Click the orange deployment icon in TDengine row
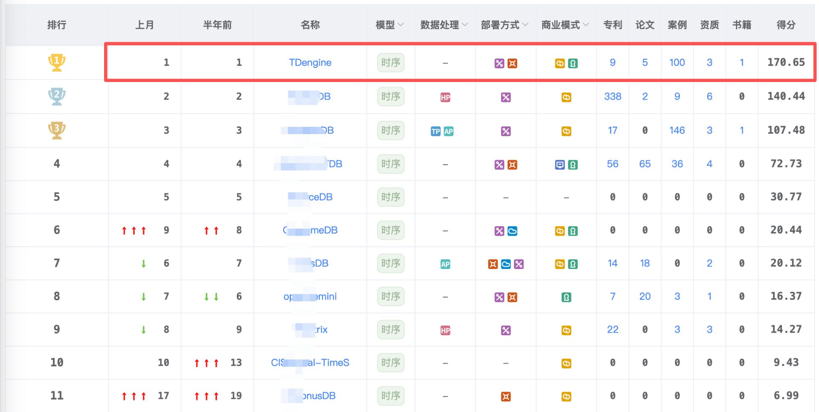The width and height of the screenshot is (819, 412). coord(512,64)
